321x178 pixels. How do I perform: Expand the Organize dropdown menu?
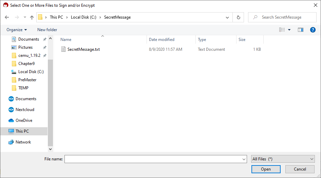tap(17, 30)
